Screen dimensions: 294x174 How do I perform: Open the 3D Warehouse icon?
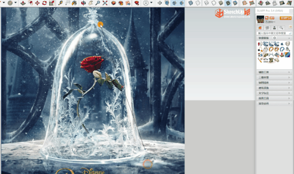[x=114, y=3]
